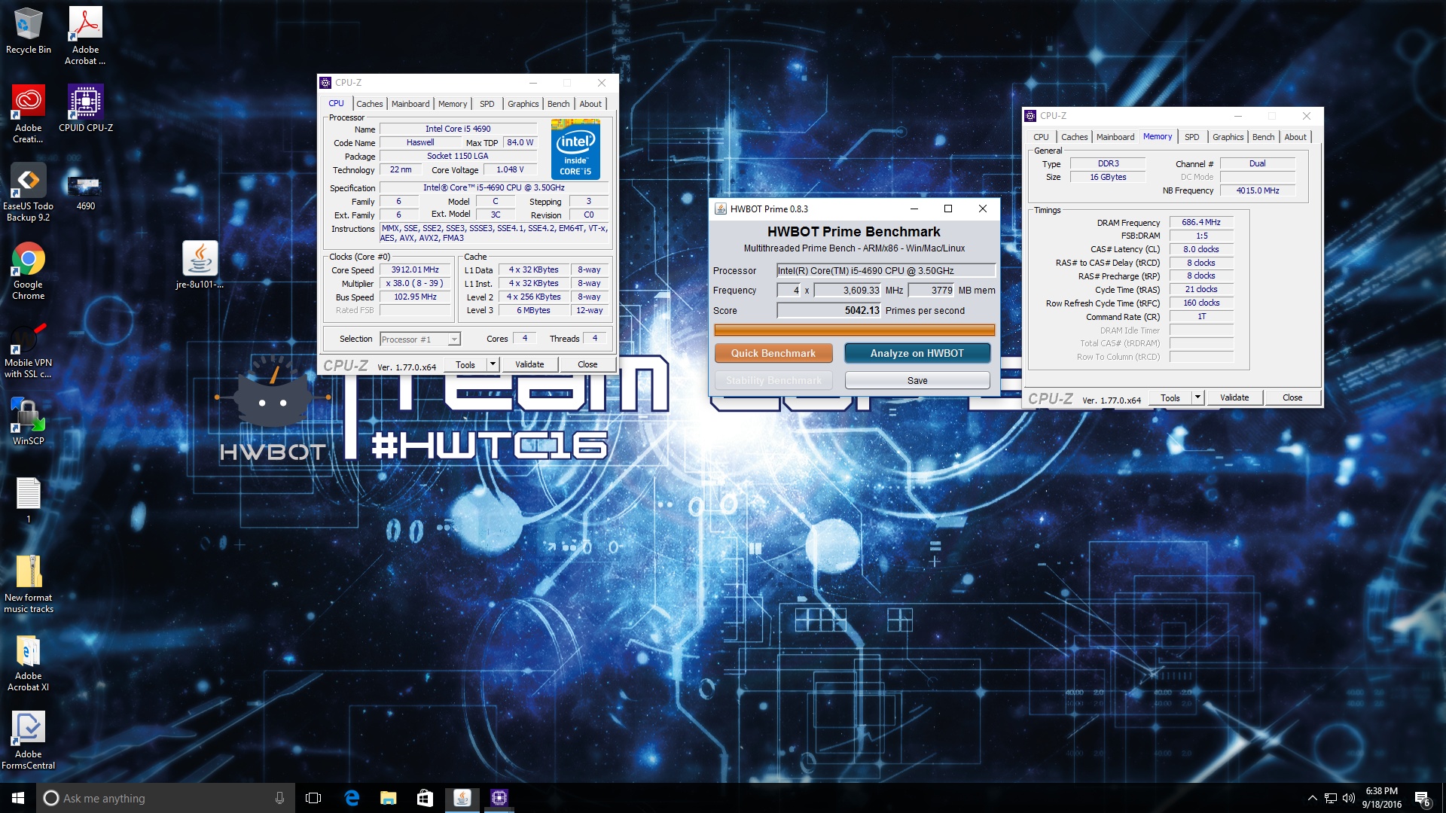Screen dimensions: 1446x813
Task: Click Intel Core i5 logo in CPU-Z
Action: (x=575, y=149)
